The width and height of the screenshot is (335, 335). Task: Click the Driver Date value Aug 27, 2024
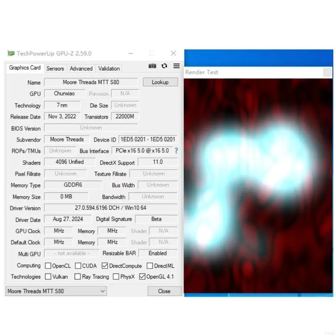68,219
